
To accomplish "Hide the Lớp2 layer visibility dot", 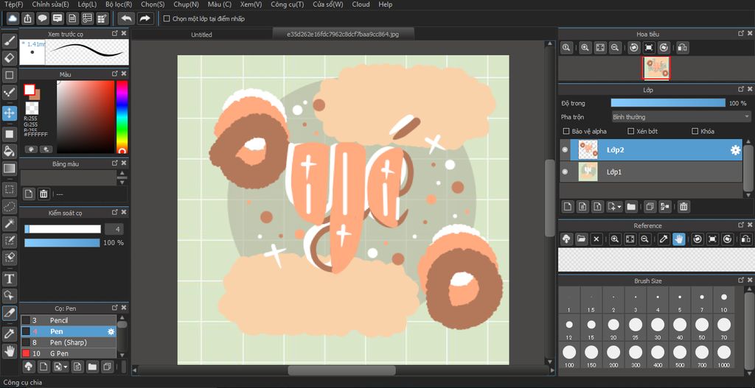I will click(x=565, y=150).
